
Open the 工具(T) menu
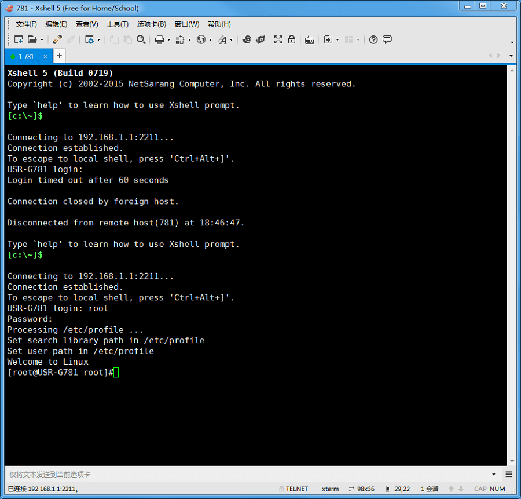click(118, 24)
